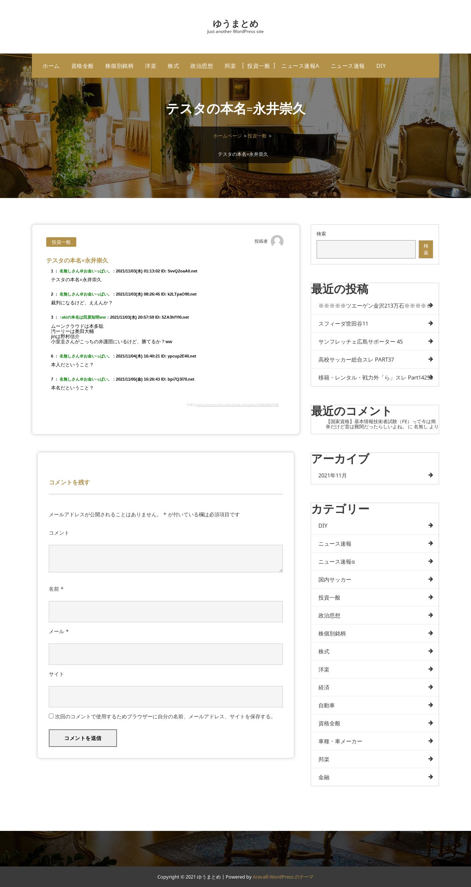Open 株個別銘柄 in the navigation bar
The image size is (471, 887).
[119, 66]
